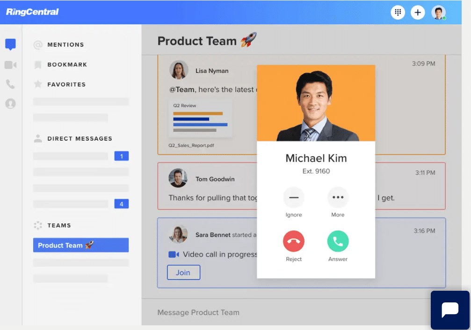The image size is (471, 330).
Task: Open the Favorites section
Action: [x=66, y=85]
